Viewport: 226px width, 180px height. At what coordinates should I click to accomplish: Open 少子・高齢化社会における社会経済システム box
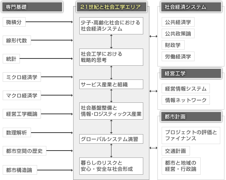[x=111, y=26]
